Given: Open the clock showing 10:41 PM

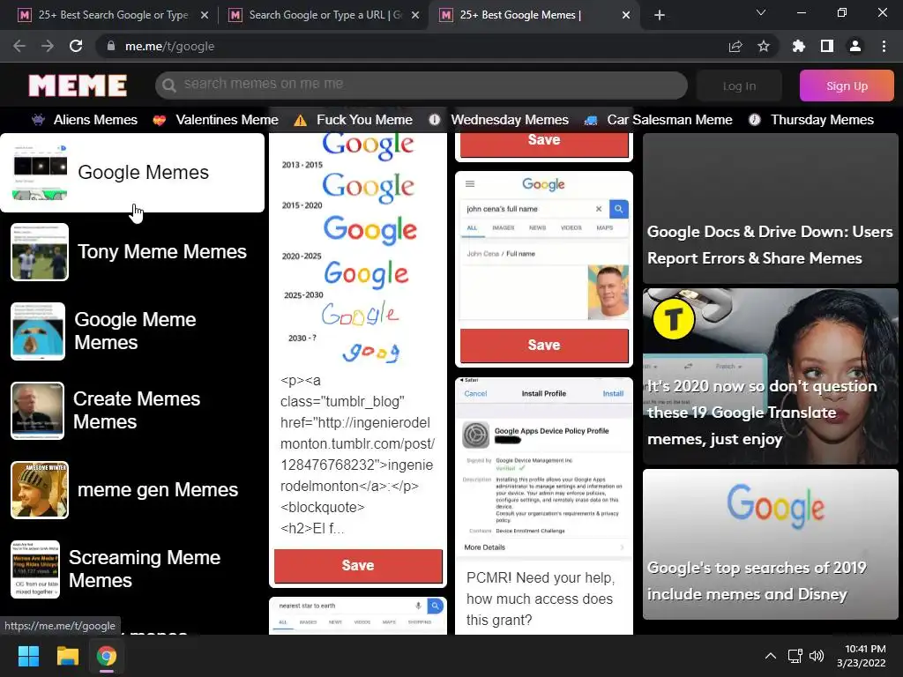Looking at the screenshot, I should (x=861, y=656).
